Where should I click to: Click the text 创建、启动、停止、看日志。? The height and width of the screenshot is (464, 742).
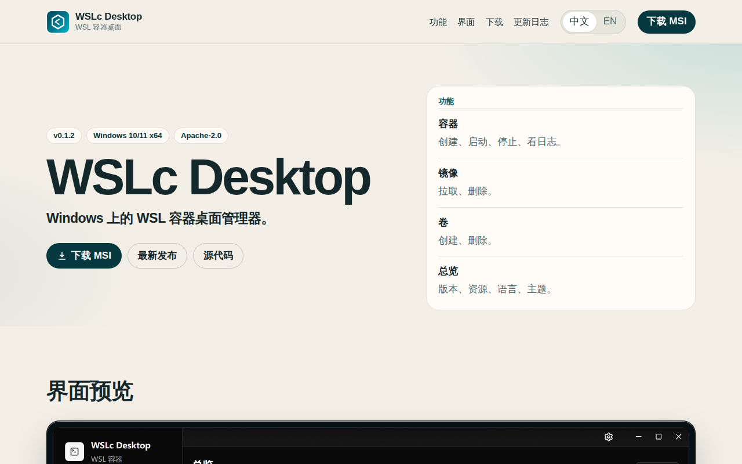pyautogui.click(x=502, y=142)
